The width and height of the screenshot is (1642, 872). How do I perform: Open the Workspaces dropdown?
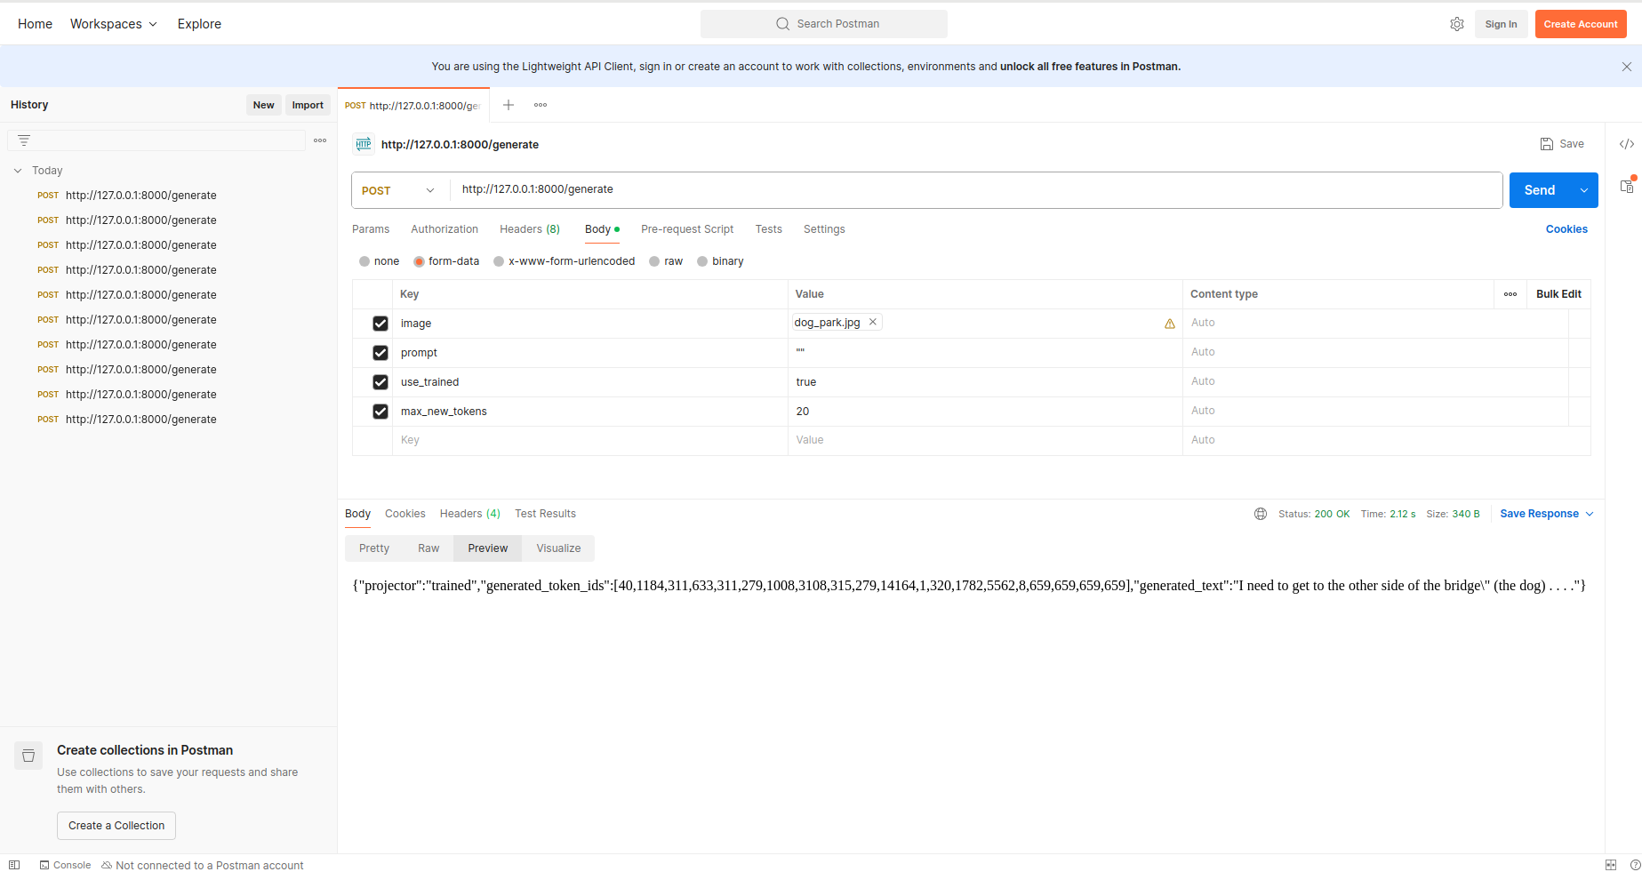(114, 24)
